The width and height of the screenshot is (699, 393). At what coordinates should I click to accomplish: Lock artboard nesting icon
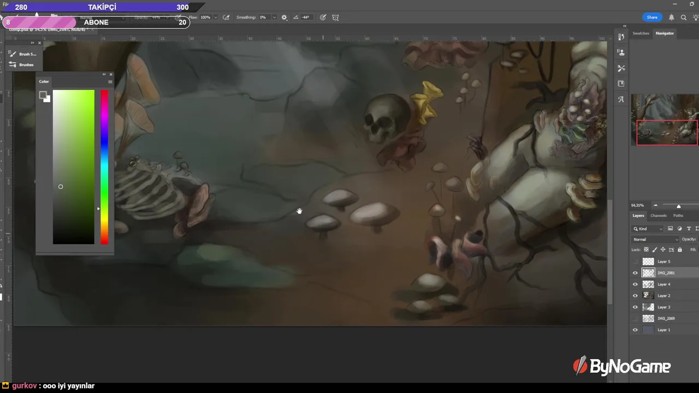point(671,249)
